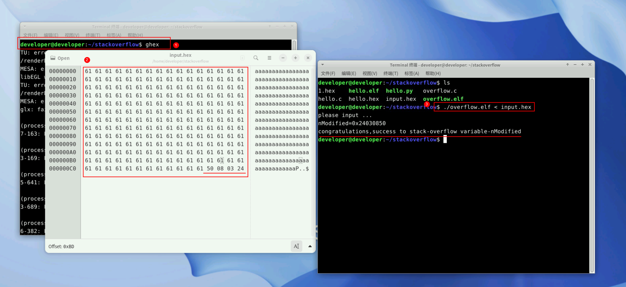Click 1.hex in the right terminal listing
Image resolution: width=626 pixels, height=287 pixels.
[327, 91]
